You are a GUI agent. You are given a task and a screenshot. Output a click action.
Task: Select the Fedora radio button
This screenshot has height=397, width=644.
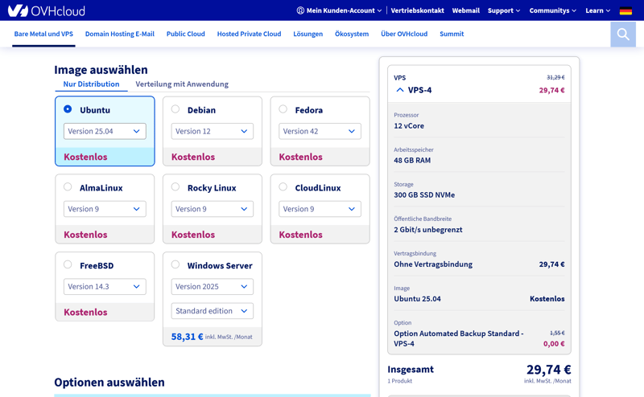point(283,109)
